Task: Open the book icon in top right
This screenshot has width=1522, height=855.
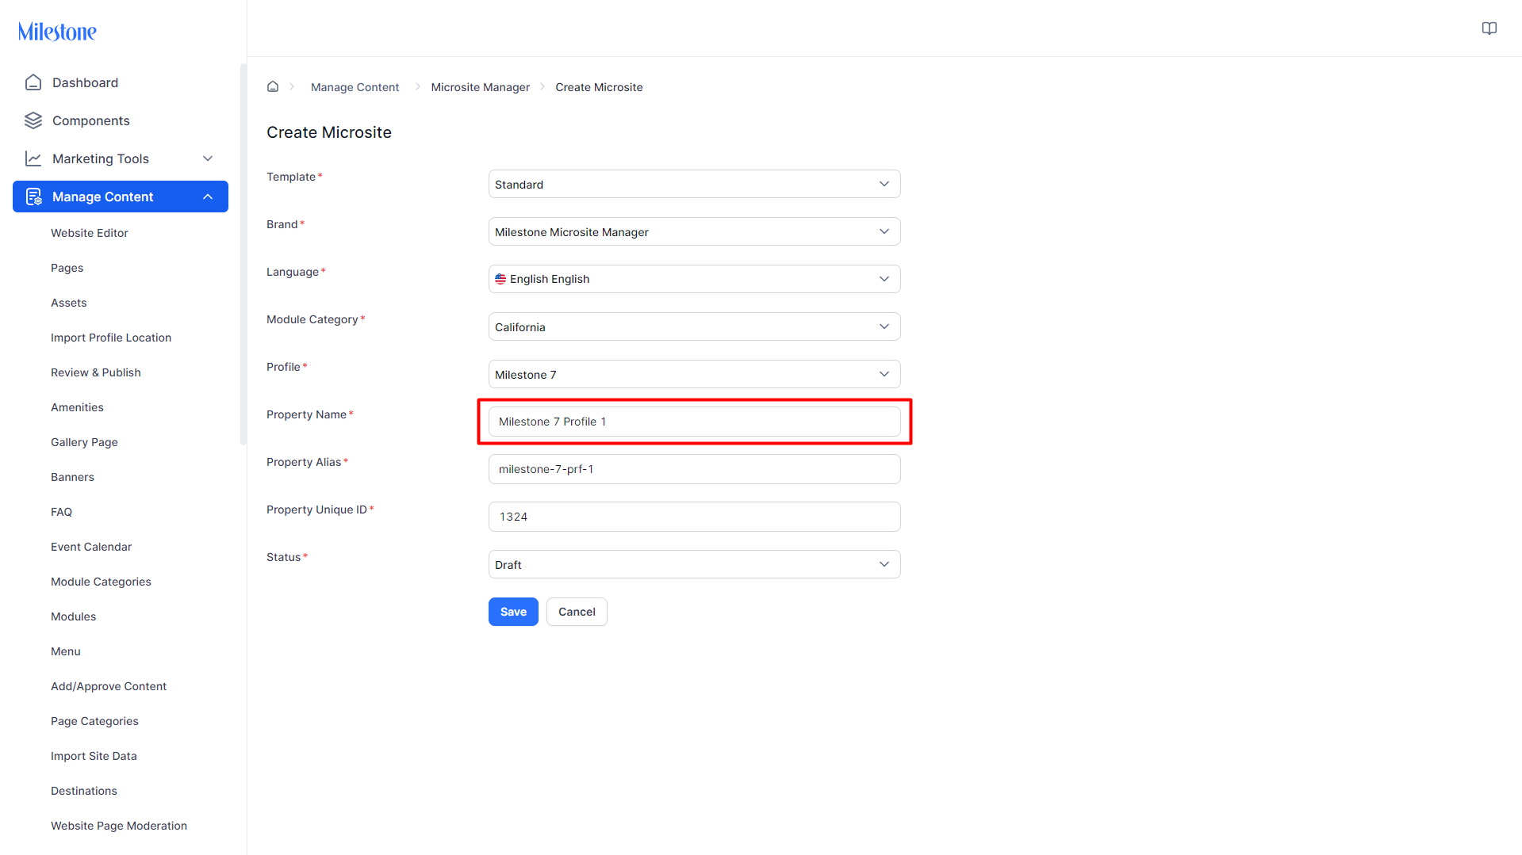Action: [1489, 29]
